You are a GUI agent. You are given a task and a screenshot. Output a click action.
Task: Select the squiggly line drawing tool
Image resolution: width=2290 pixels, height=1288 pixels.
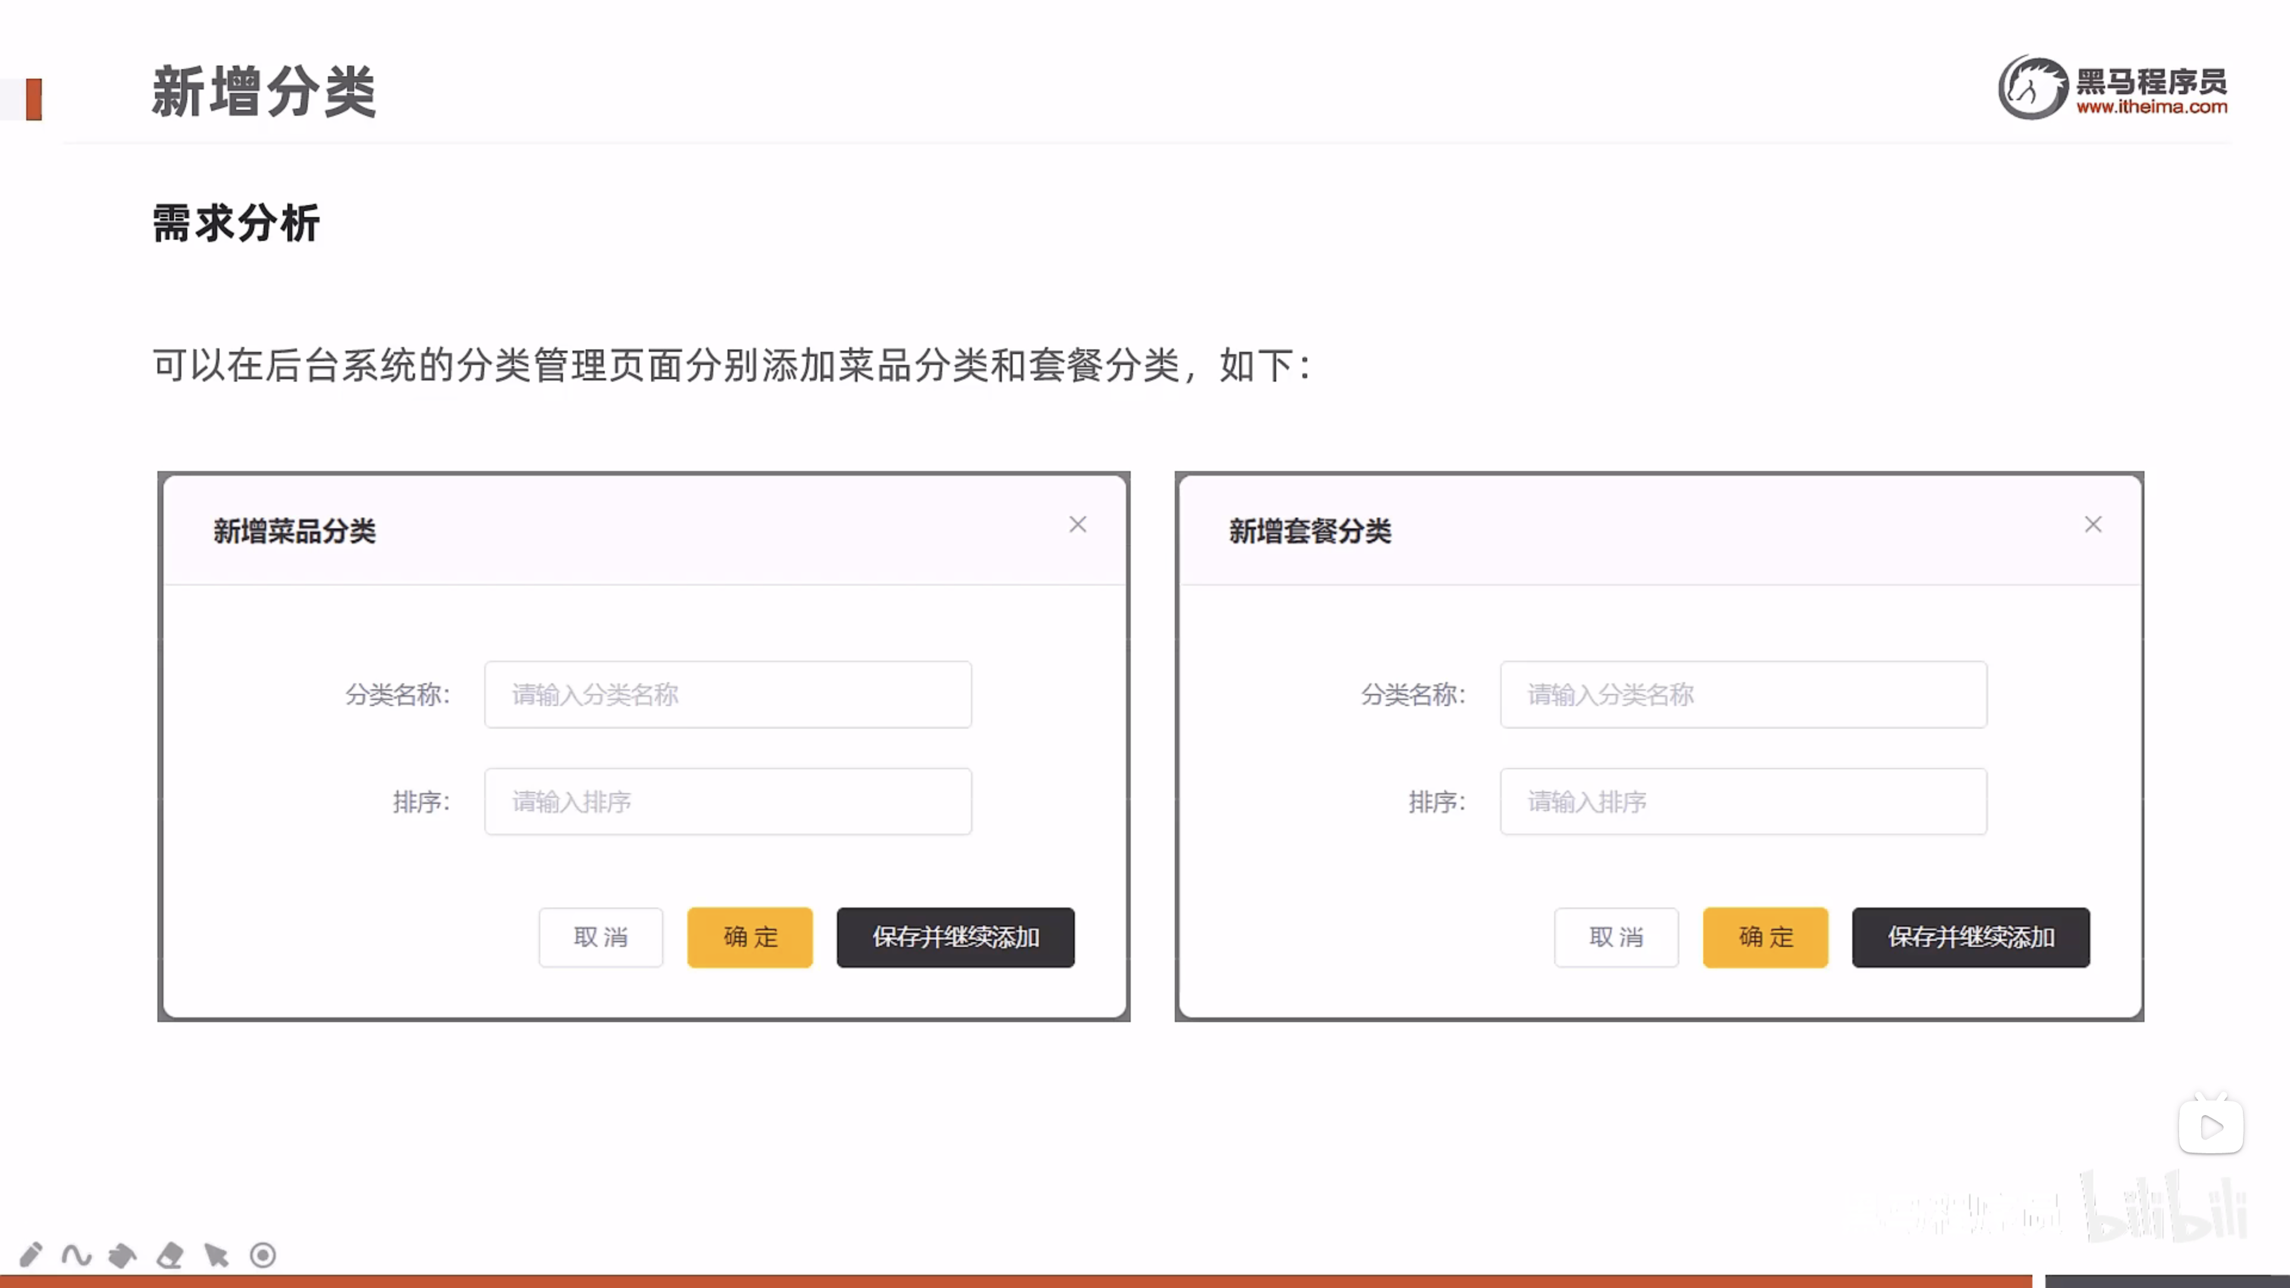tap(76, 1255)
